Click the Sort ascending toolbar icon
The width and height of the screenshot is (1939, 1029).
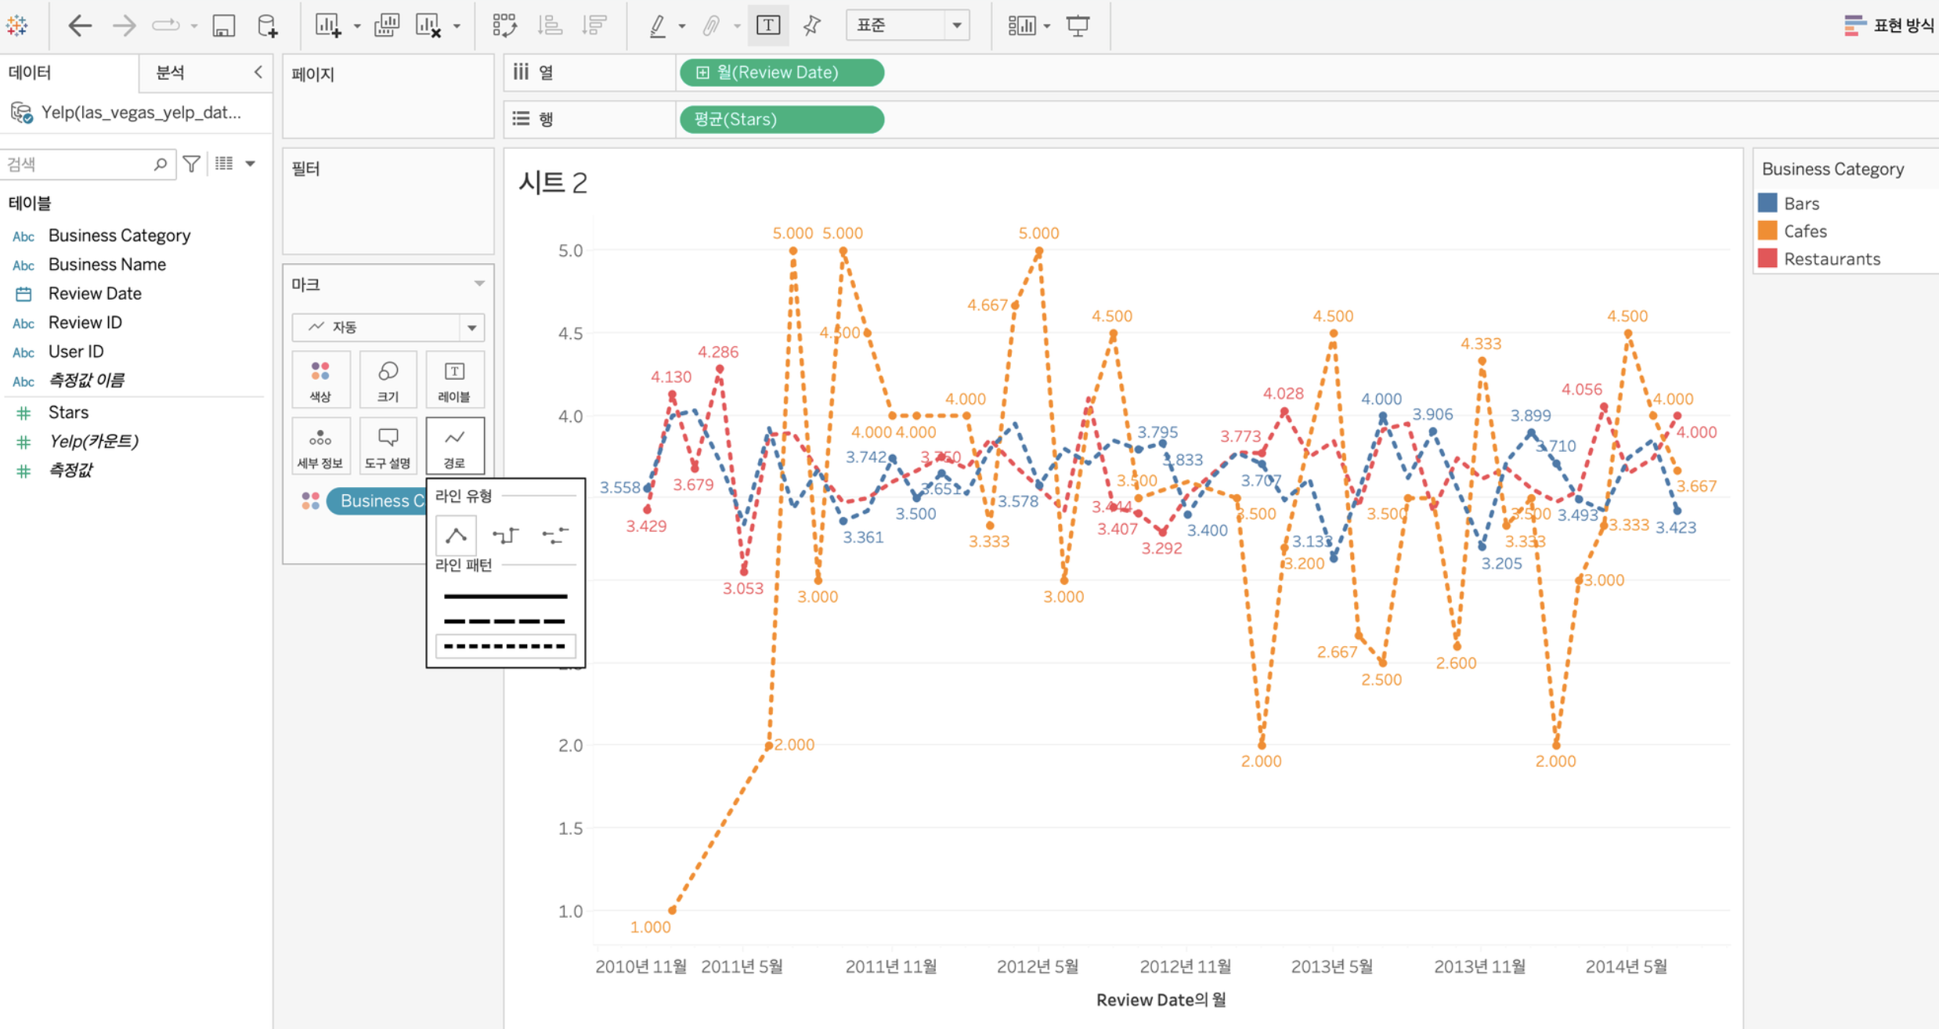click(550, 26)
